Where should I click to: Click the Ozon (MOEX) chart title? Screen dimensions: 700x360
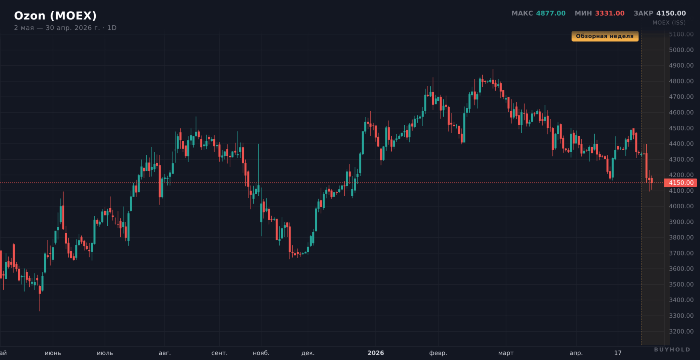tap(55, 16)
